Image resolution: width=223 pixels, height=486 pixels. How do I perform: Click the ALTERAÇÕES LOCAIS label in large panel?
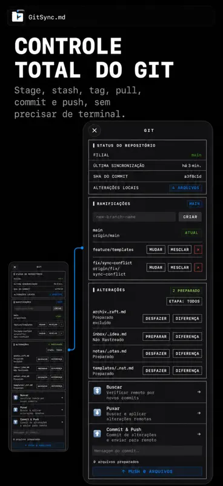coord(116,188)
